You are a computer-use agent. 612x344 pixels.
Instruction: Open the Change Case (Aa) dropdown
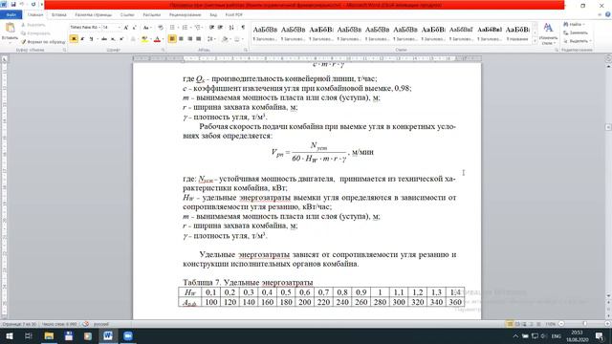[x=146, y=28]
